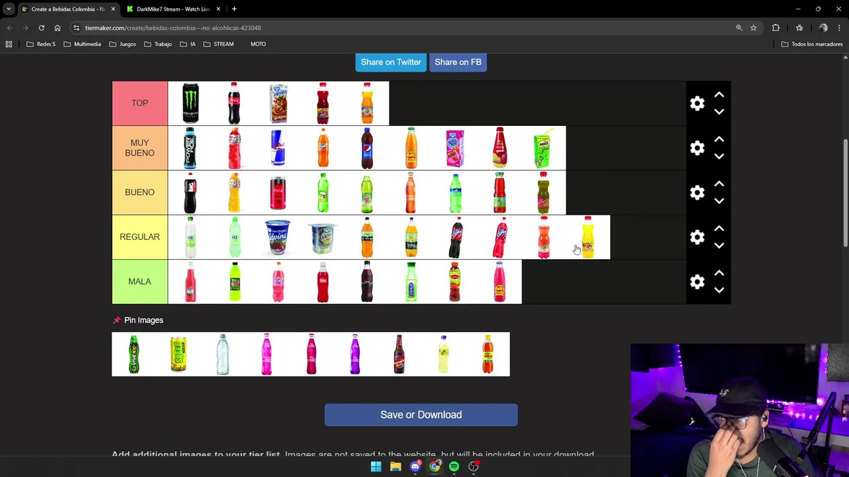Click the page vertical scrollbar
Viewport: 849px width, 477px height.
click(x=845, y=193)
